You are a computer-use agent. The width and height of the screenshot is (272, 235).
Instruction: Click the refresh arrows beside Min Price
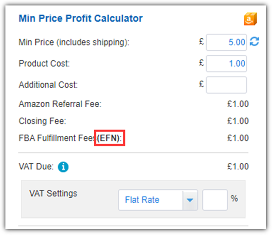click(254, 41)
